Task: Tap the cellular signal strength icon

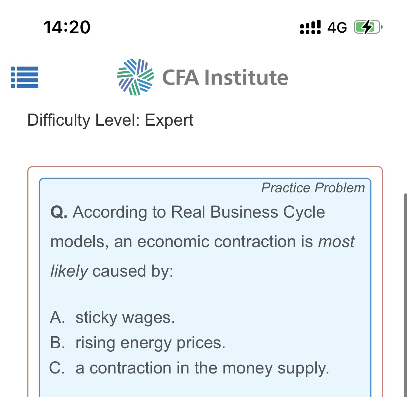Action: pos(310,27)
